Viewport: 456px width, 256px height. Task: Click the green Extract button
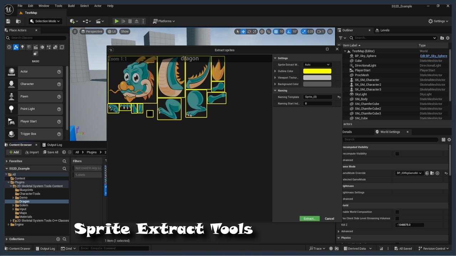(309, 219)
